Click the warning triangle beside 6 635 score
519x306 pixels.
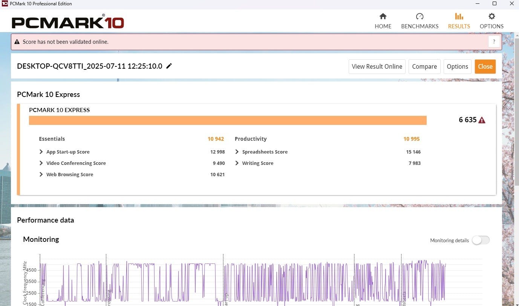coord(482,120)
